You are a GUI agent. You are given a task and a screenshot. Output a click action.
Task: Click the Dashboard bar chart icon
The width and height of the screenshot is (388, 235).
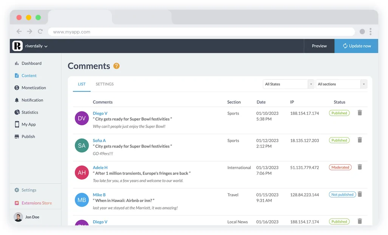click(x=17, y=64)
